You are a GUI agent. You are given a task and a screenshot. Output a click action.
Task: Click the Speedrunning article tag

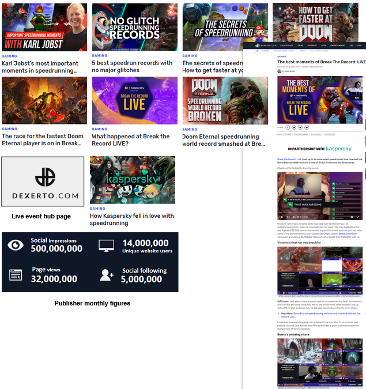[301, 134]
